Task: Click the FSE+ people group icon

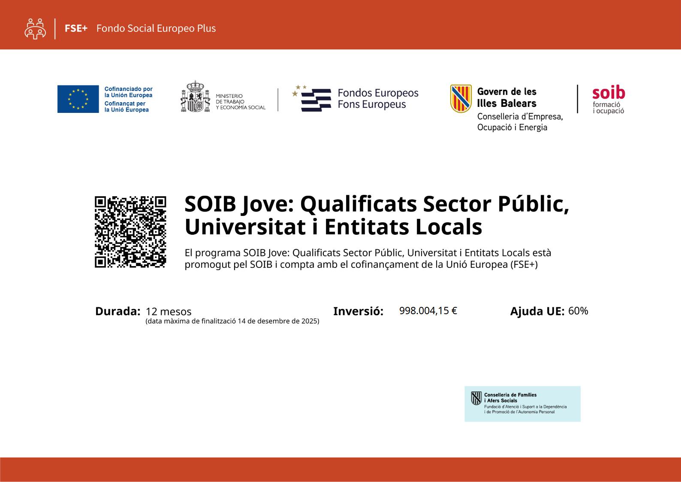Action: (35, 29)
